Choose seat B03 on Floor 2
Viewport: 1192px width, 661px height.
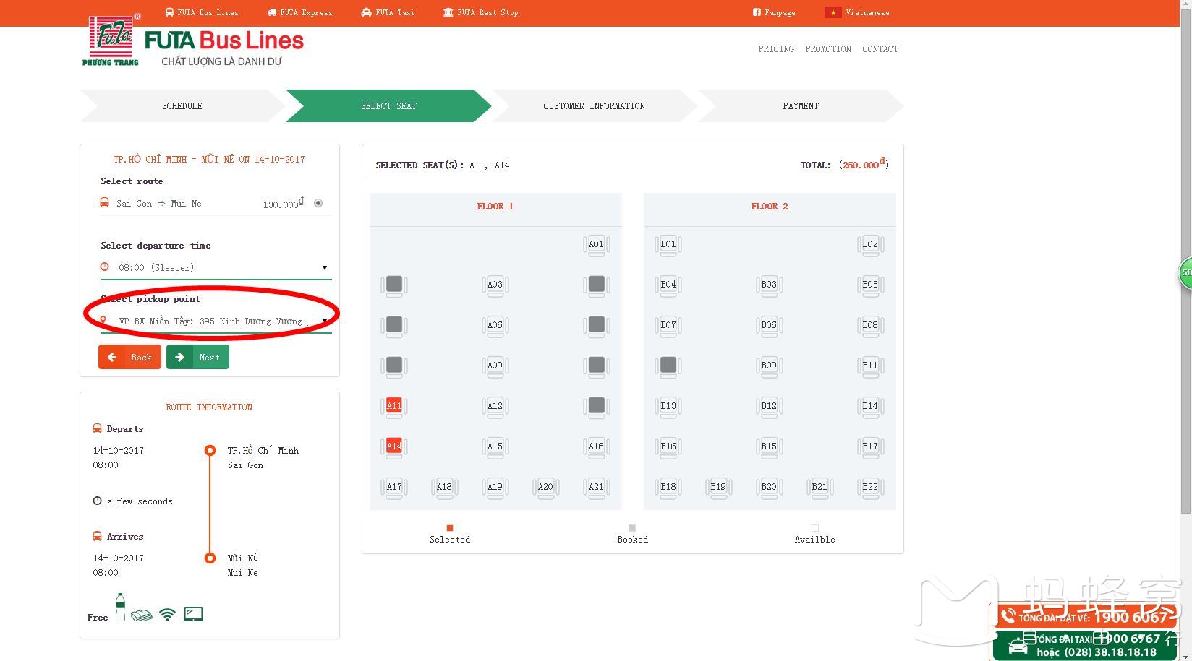point(769,285)
